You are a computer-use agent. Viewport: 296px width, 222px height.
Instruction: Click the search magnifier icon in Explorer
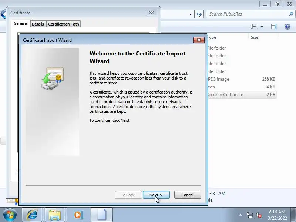tap(291, 14)
